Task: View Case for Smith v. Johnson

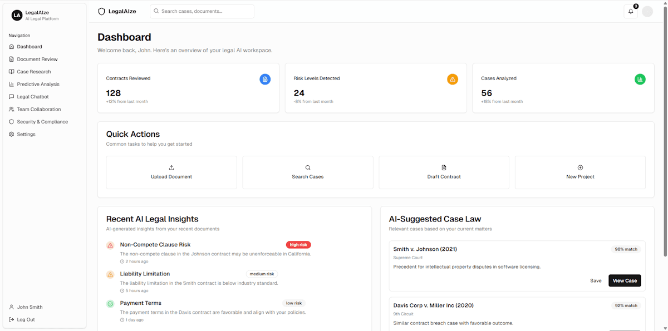Action: (x=625, y=281)
